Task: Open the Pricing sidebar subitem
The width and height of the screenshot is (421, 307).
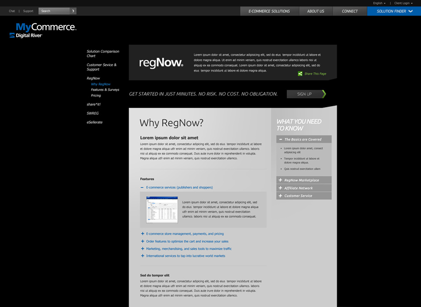Action: (x=96, y=95)
